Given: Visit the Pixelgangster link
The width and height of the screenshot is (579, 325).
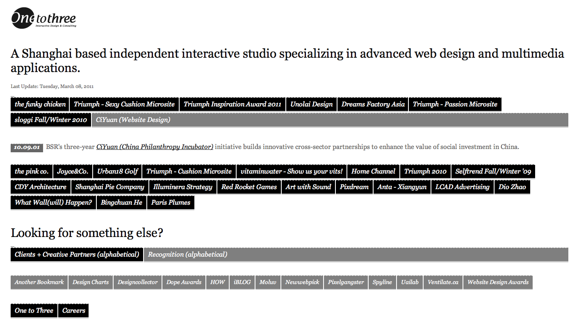Looking at the screenshot, I should (x=346, y=282).
